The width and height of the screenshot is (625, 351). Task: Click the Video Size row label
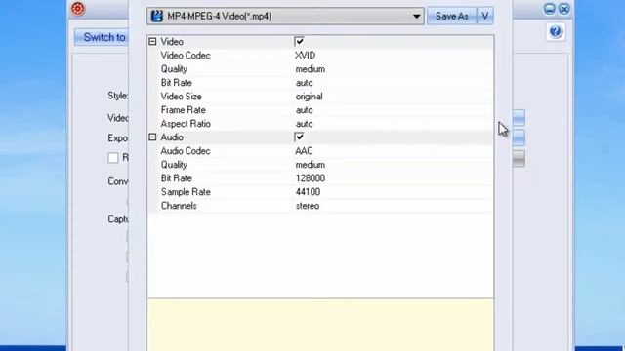pyautogui.click(x=181, y=97)
